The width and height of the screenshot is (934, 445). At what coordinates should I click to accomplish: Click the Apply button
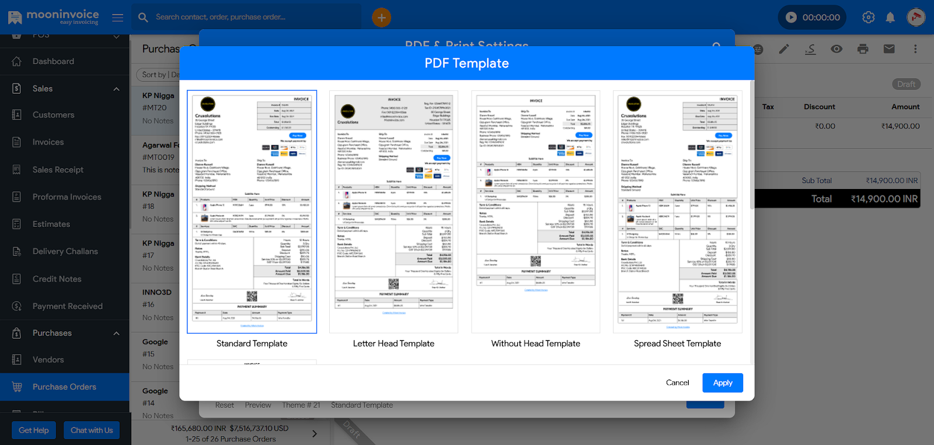click(722, 383)
